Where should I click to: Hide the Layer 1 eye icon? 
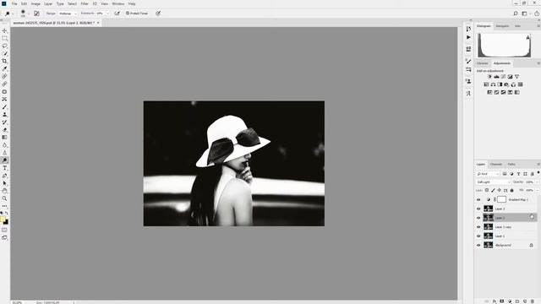tap(478, 236)
